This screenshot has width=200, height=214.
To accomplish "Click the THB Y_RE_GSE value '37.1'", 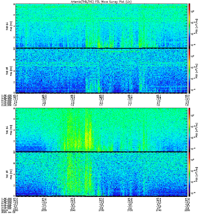I will click(187, 98).
